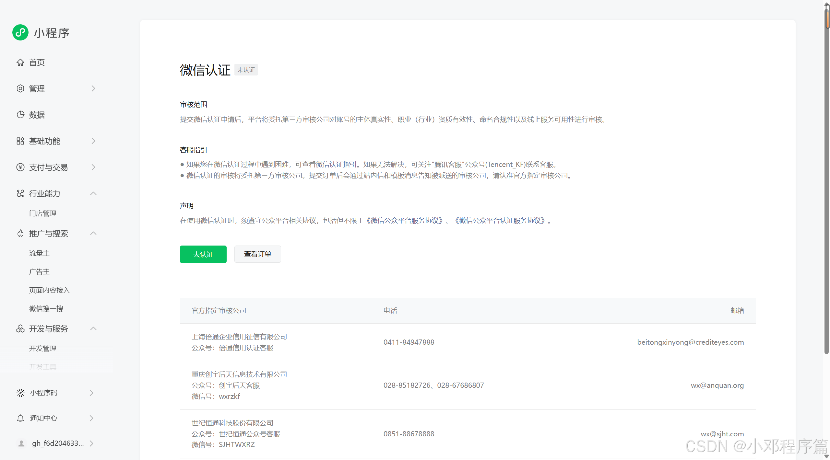Click 微信号：wxrzkf text

pyautogui.click(x=216, y=397)
